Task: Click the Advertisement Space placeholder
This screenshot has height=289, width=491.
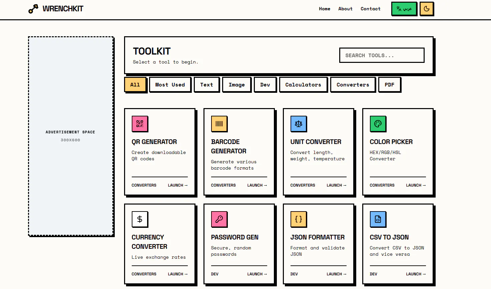Action: (x=71, y=136)
